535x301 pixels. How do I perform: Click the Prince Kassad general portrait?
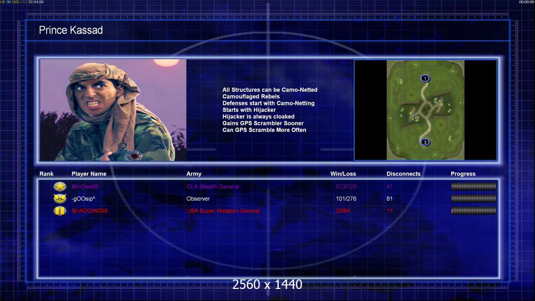[x=113, y=110]
